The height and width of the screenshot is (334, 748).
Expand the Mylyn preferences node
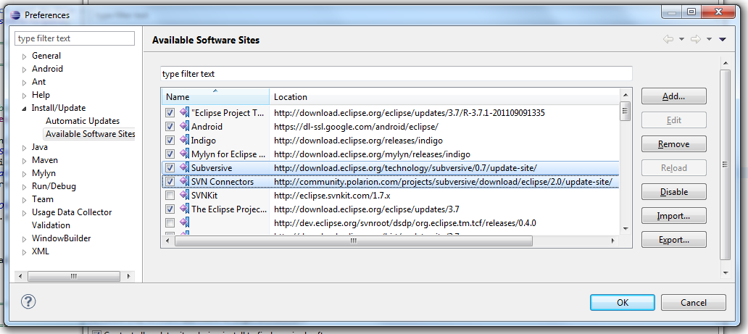point(25,174)
